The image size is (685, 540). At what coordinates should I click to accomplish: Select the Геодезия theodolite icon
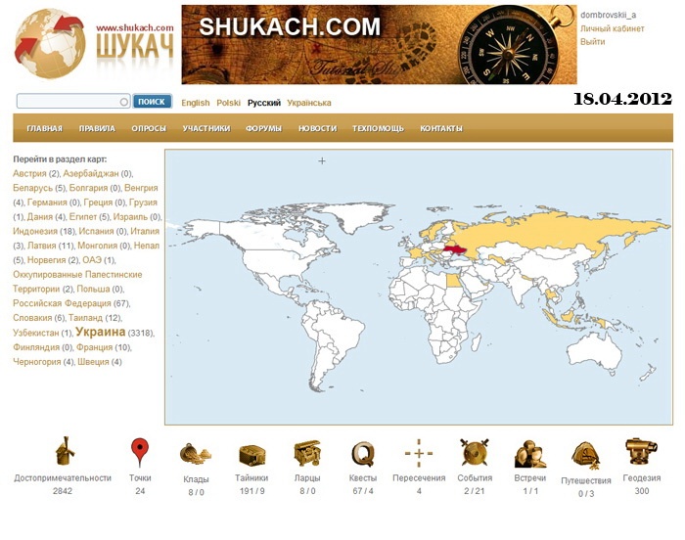point(641,452)
